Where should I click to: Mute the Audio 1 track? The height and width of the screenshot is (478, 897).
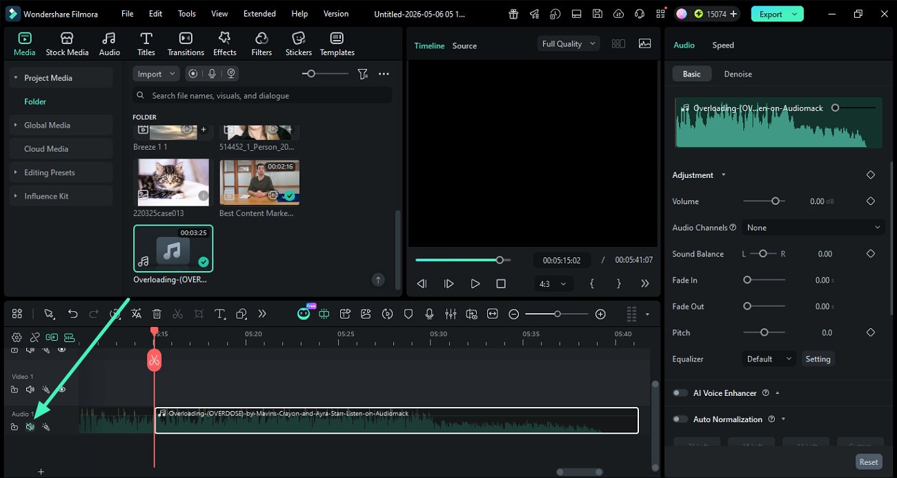(30, 427)
